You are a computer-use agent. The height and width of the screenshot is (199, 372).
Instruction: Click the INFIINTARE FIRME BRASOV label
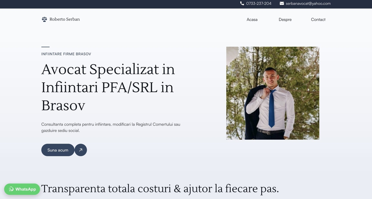[x=66, y=54]
